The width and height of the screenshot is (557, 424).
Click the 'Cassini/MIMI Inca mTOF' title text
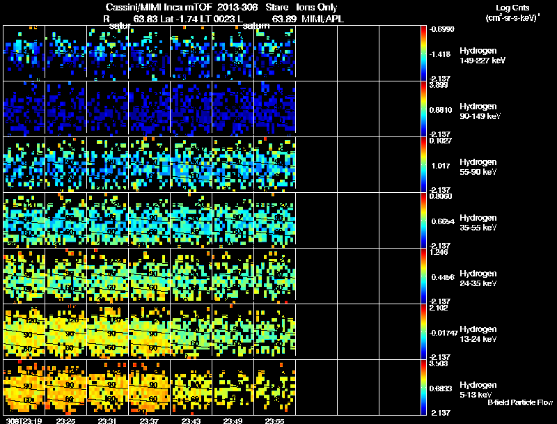[159, 8]
